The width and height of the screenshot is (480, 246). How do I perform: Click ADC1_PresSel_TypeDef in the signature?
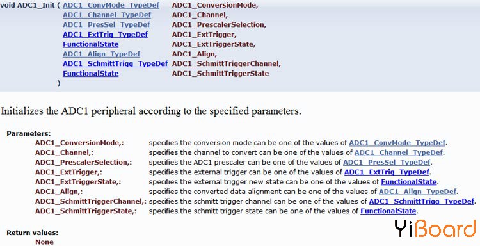pyautogui.click(x=106, y=25)
